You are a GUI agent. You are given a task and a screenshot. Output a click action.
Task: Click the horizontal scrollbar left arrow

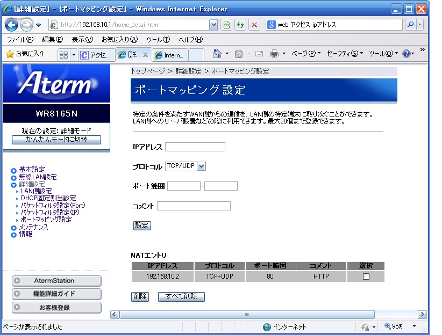115,315
